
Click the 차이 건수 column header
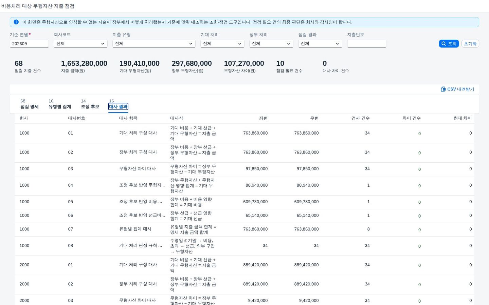point(412,118)
